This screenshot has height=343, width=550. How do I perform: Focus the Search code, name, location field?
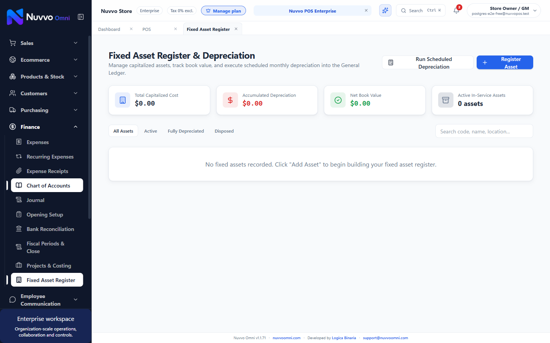point(484,131)
